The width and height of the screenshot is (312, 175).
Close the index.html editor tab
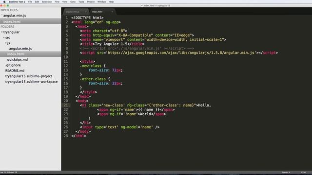click(x=112, y=12)
